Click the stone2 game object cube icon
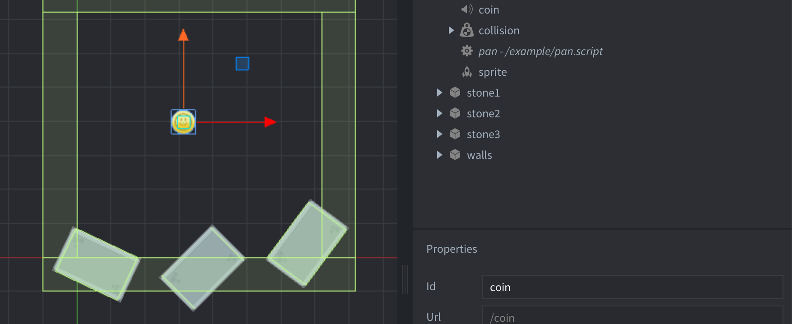This screenshot has width=792, height=324. pyautogui.click(x=455, y=113)
